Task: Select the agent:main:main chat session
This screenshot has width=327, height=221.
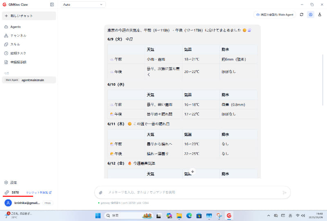Action: tap(29, 80)
